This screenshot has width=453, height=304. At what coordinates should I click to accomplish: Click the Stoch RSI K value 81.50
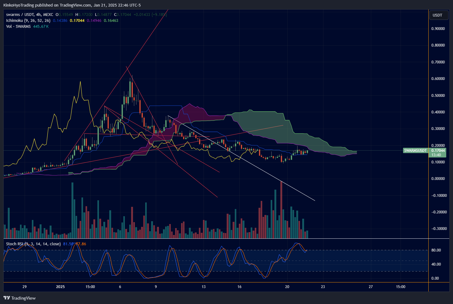click(68, 244)
